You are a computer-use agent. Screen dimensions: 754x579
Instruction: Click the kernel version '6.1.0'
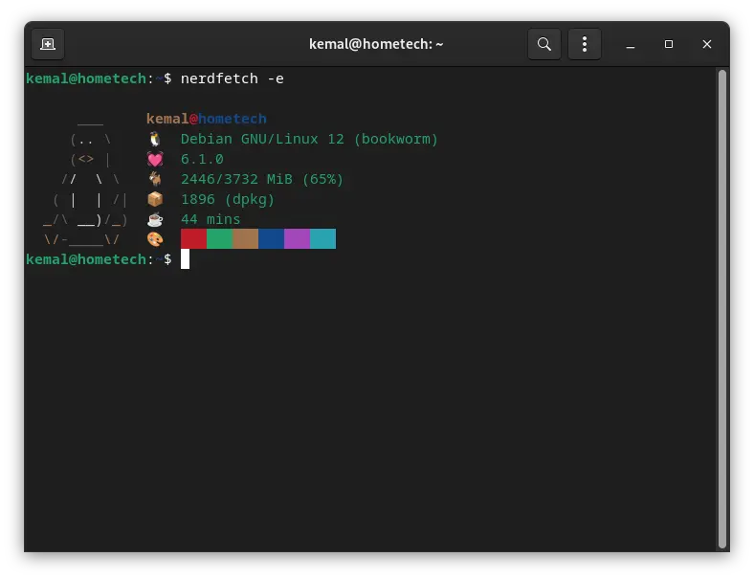202,159
